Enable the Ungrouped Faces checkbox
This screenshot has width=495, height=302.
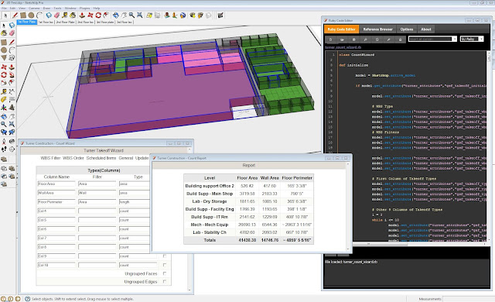tap(165, 273)
